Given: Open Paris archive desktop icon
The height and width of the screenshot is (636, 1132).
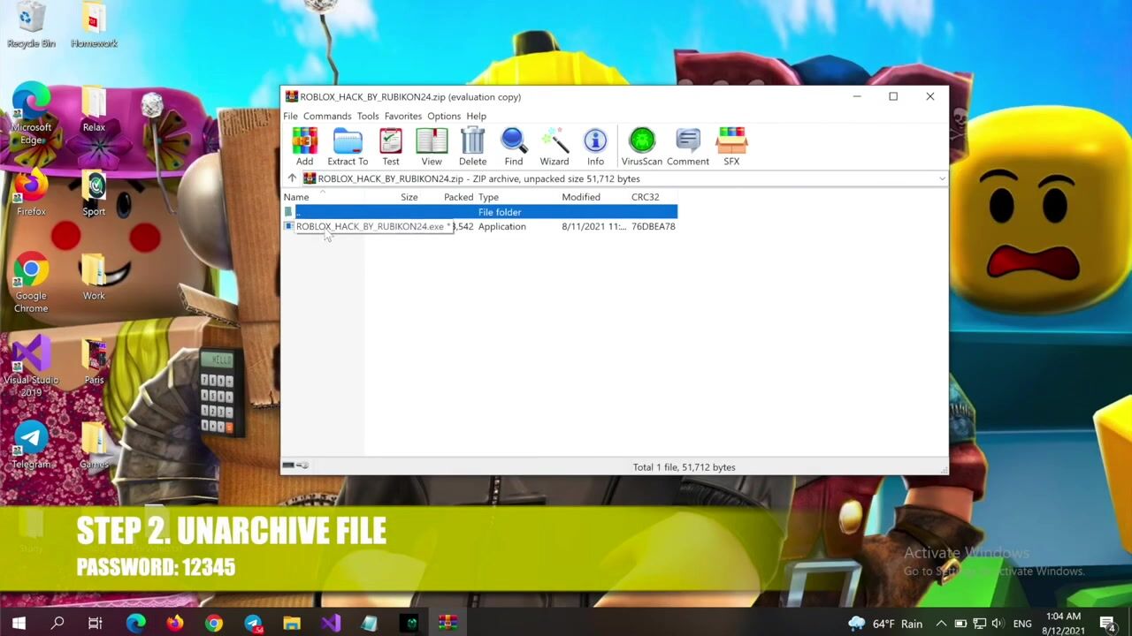Looking at the screenshot, I should pyautogui.click(x=94, y=362).
